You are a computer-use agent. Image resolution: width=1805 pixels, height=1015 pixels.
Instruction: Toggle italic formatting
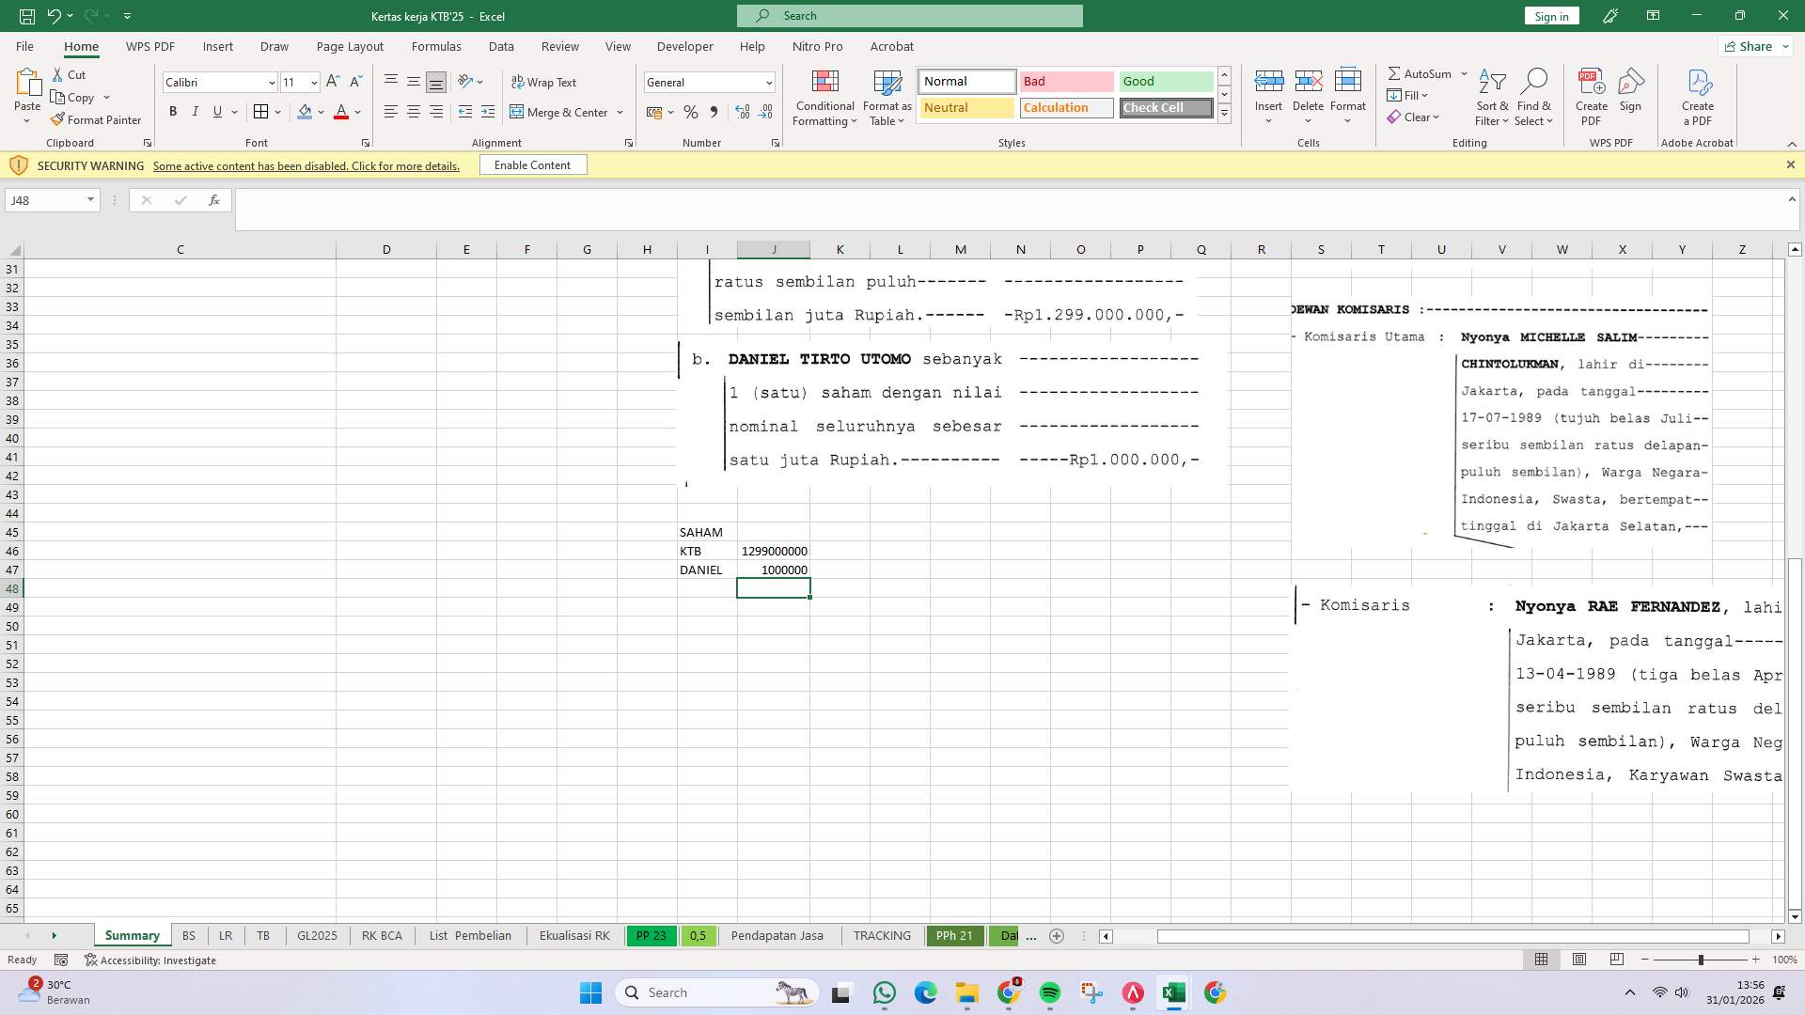(196, 111)
